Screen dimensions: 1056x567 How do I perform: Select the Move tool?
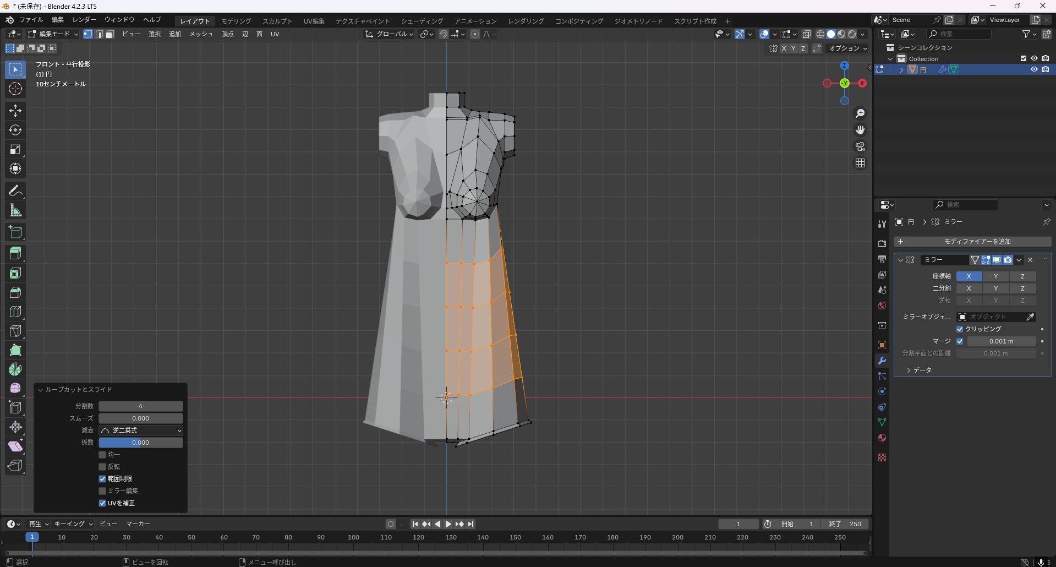[x=15, y=111]
